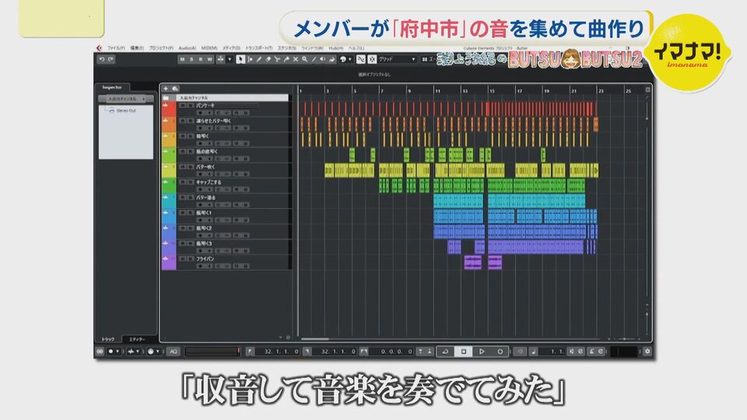Open the MIDI(M) menu
The height and width of the screenshot is (420, 747).
[x=209, y=48]
